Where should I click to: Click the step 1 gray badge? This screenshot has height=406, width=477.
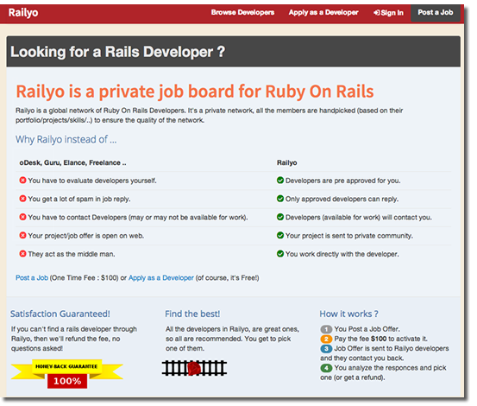[326, 329]
